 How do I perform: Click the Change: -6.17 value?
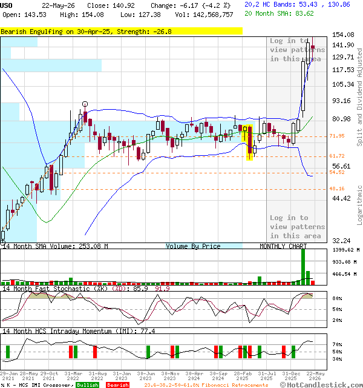(x=191, y=5)
